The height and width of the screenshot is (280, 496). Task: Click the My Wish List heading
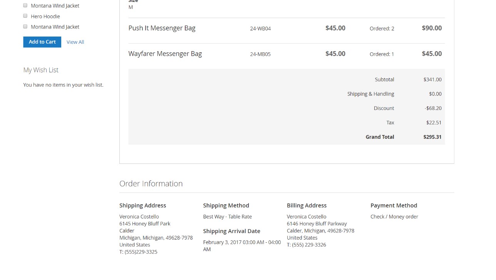(x=41, y=70)
